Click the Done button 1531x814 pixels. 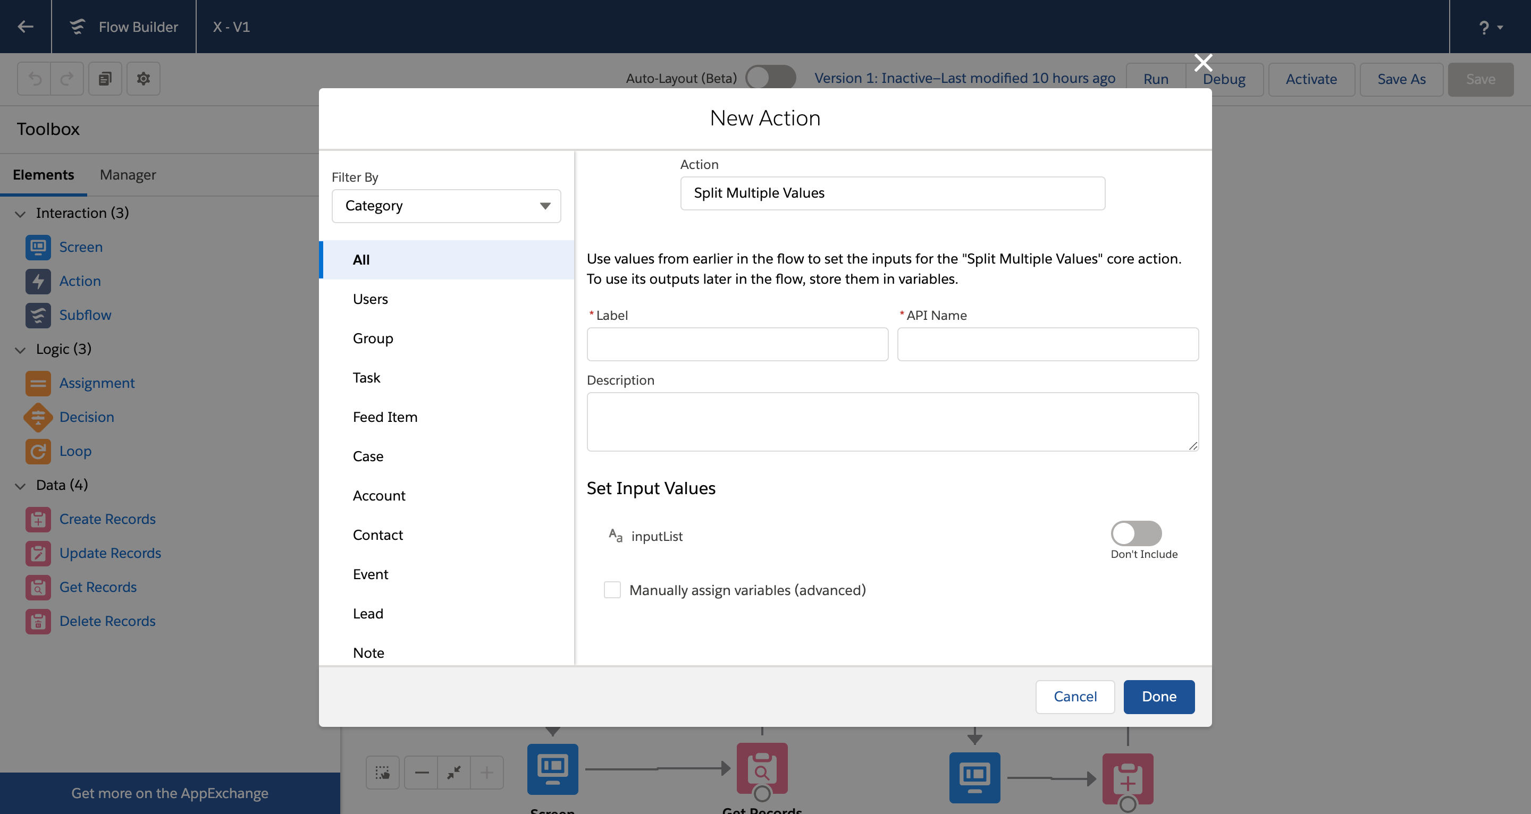[x=1159, y=697]
